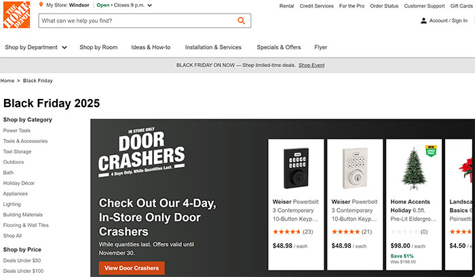Open the Ideas & How-to menu
475x277 pixels.
pyautogui.click(x=151, y=47)
